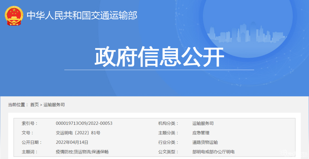This screenshot has height=159, width=309.
Task: Click the 当前位置 label
Action: tap(18, 105)
